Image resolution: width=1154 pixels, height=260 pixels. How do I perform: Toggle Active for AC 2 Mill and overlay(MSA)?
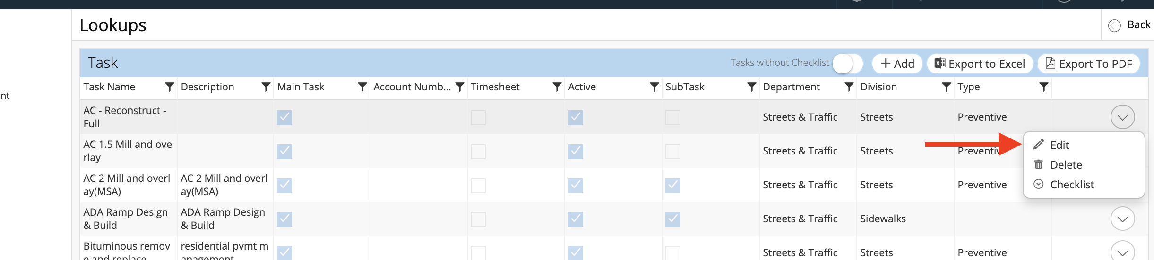pyautogui.click(x=576, y=185)
